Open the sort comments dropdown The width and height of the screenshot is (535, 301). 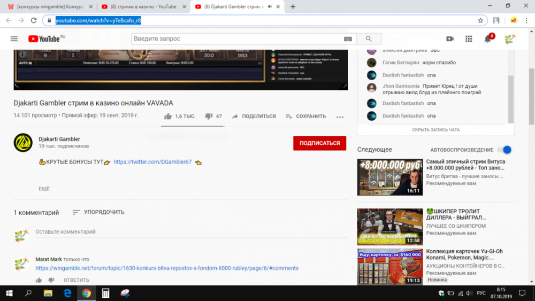(x=98, y=212)
